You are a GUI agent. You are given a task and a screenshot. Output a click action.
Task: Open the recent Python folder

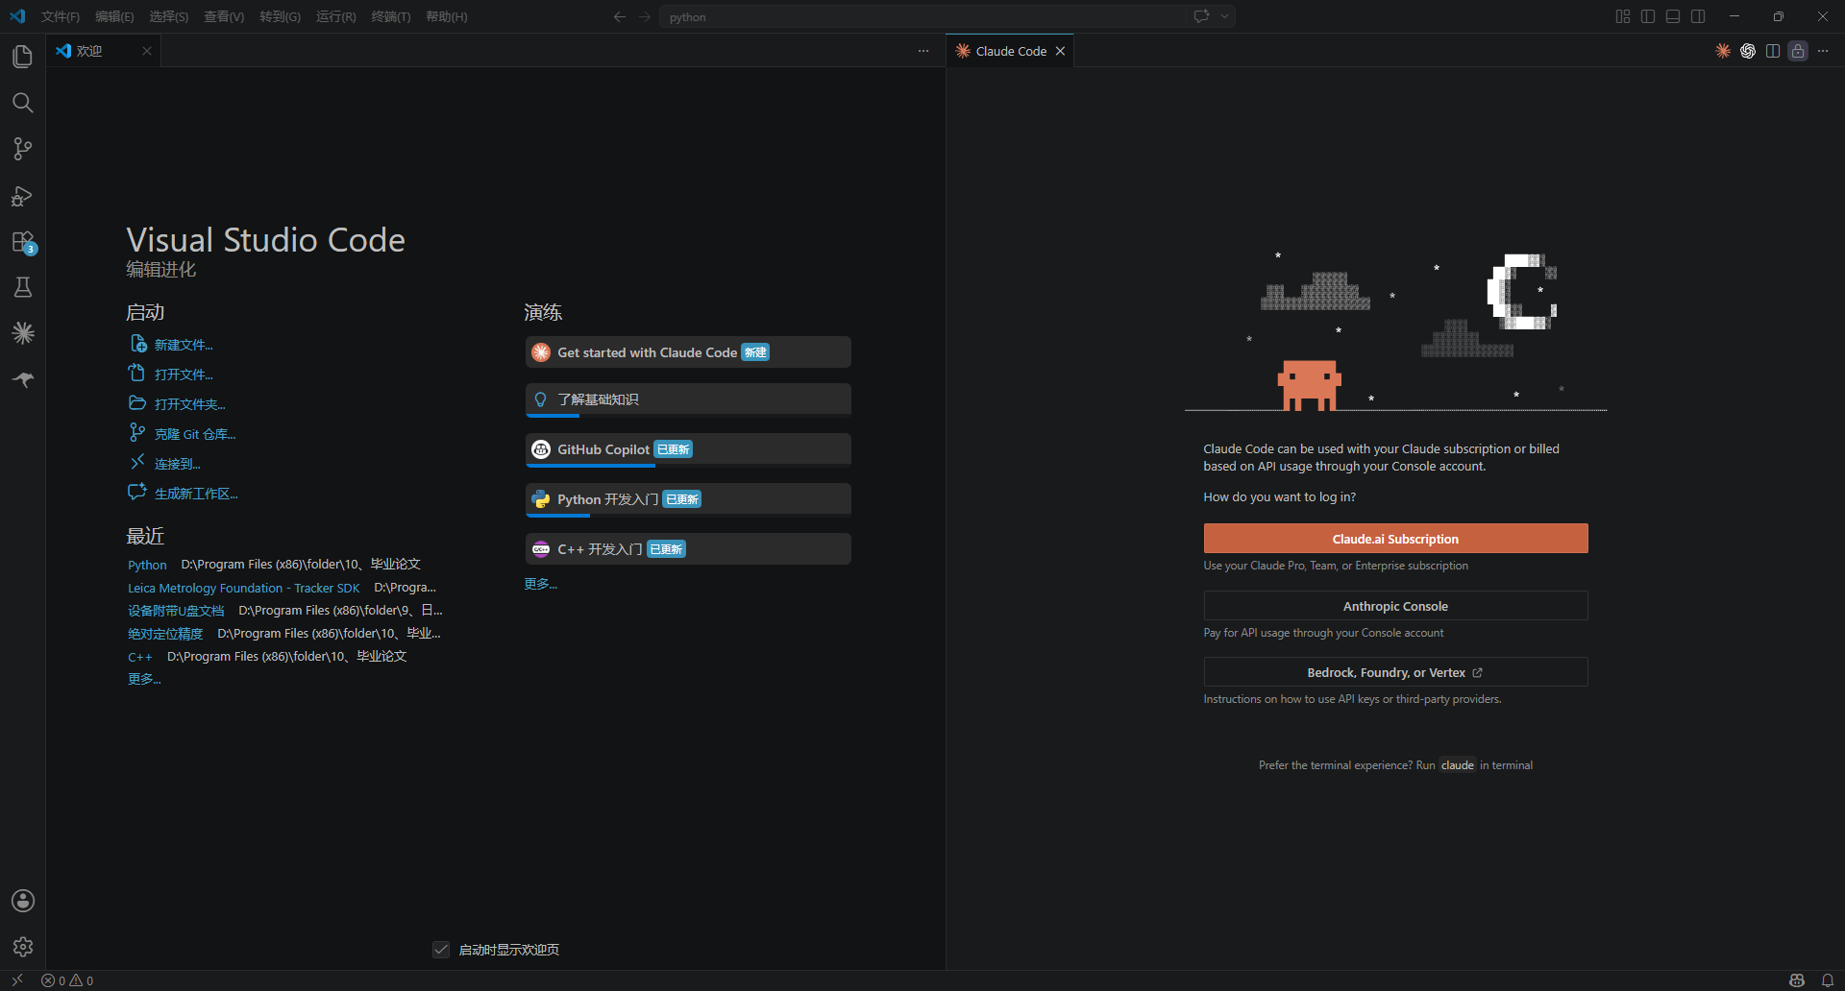pyautogui.click(x=147, y=565)
